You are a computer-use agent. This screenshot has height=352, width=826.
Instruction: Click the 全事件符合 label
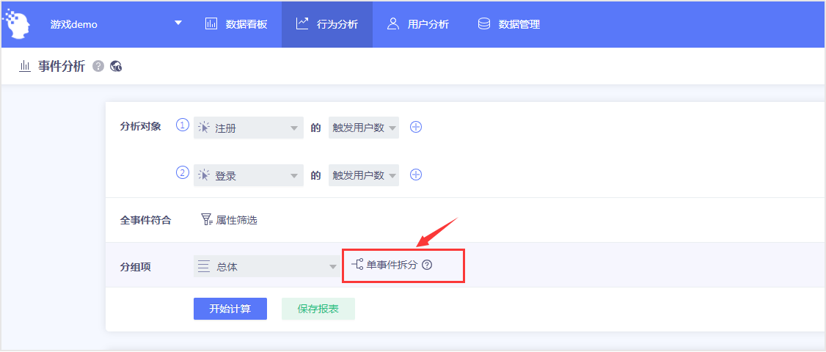[x=145, y=220]
